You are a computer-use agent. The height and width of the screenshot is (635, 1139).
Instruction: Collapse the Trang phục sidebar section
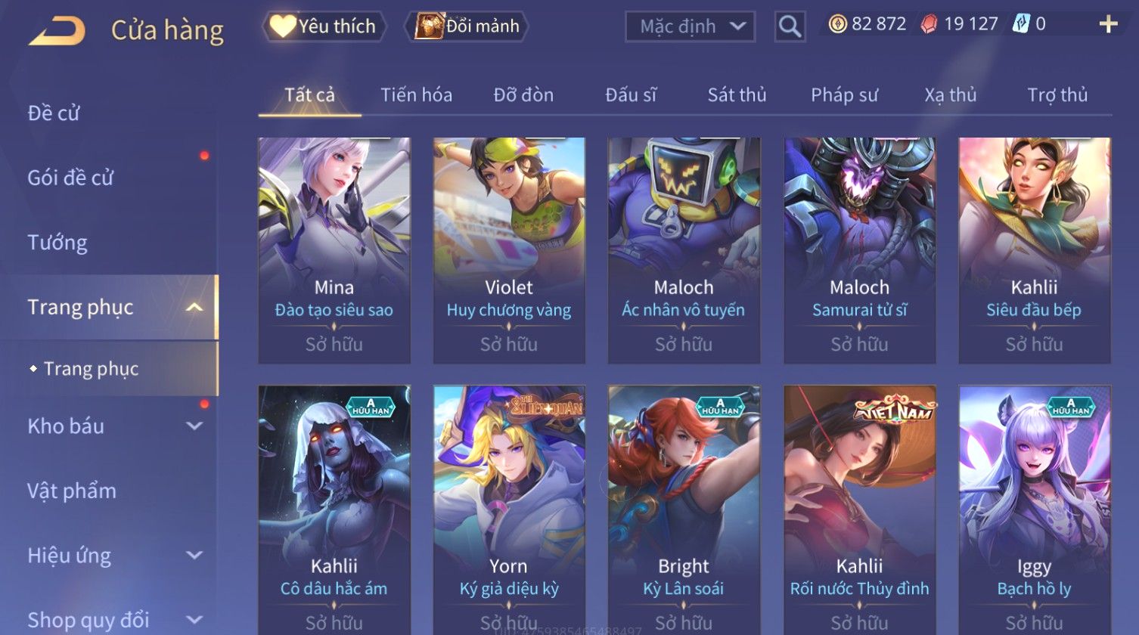(194, 307)
